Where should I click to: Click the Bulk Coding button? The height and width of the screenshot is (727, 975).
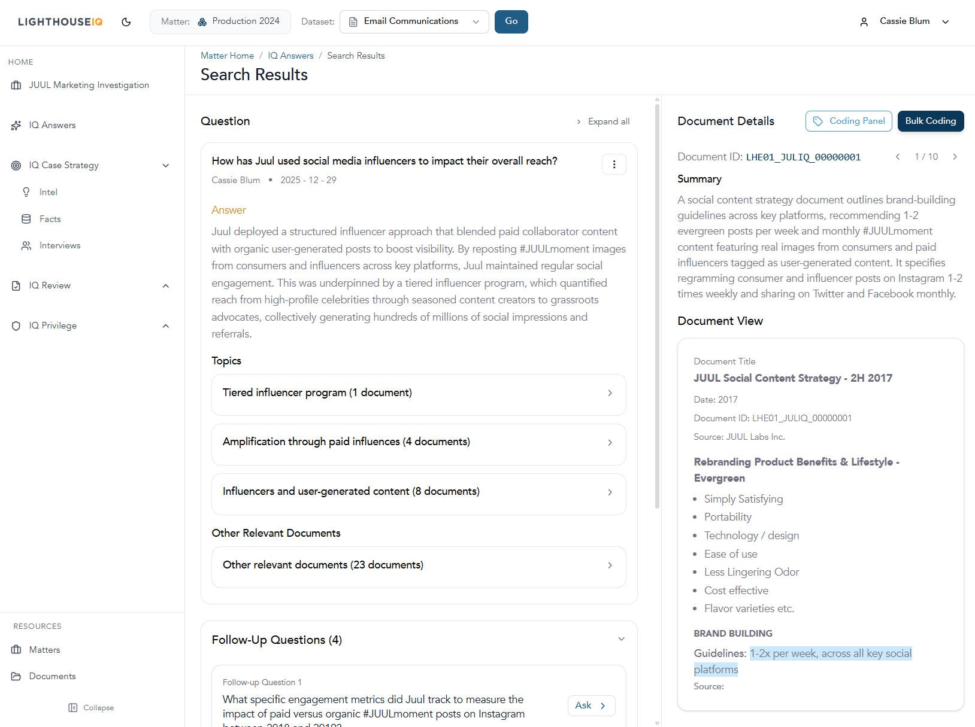[x=931, y=121]
